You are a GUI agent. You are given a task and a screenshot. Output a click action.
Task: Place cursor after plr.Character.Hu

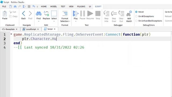tap(56, 39)
